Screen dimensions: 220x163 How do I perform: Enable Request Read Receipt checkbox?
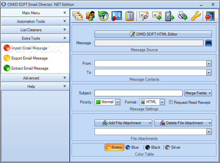[x=171, y=102]
